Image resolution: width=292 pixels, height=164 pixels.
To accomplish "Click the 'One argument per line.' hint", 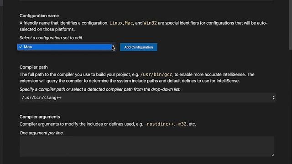I will (42, 133).
